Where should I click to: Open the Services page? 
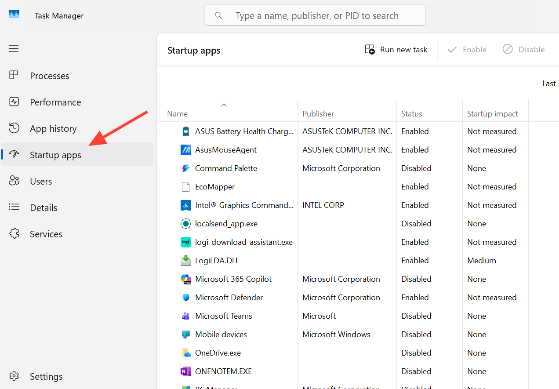[77, 234]
